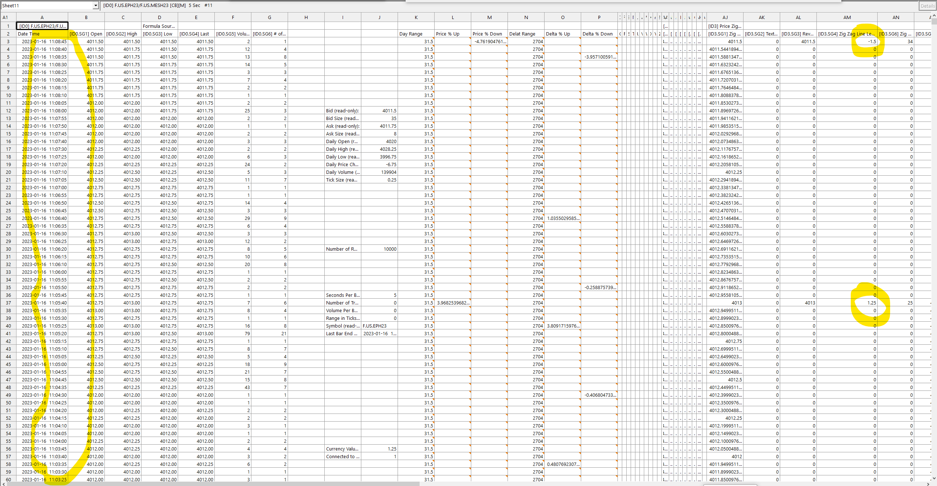This screenshot has width=937, height=486.
Task: Select column AJ header
Action: [x=725, y=17]
